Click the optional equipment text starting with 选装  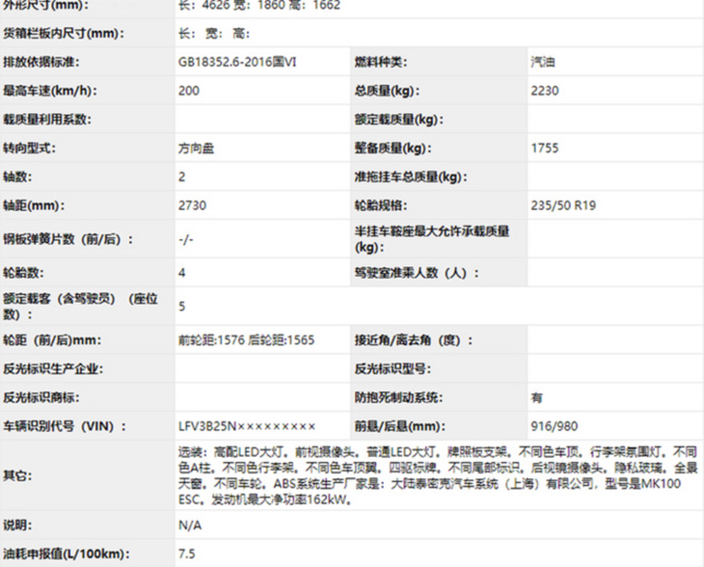[x=438, y=475]
